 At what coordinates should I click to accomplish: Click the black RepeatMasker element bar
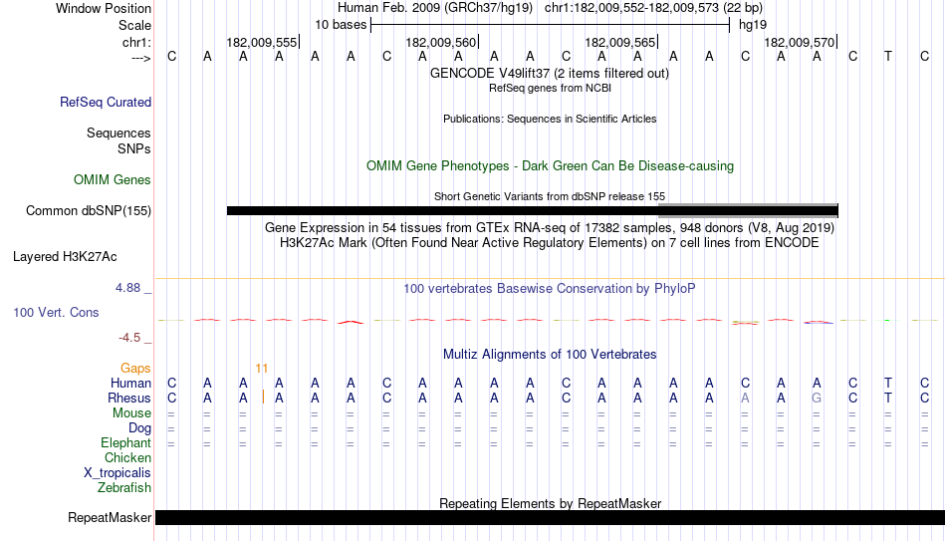point(551,517)
